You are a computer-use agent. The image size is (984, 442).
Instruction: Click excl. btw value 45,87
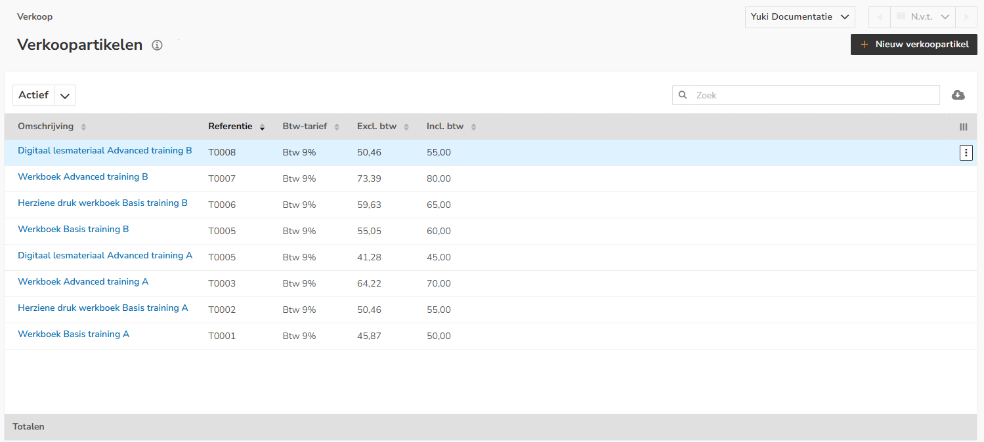tap(369, 336)
